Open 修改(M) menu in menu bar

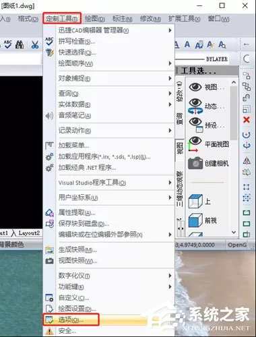150,19
